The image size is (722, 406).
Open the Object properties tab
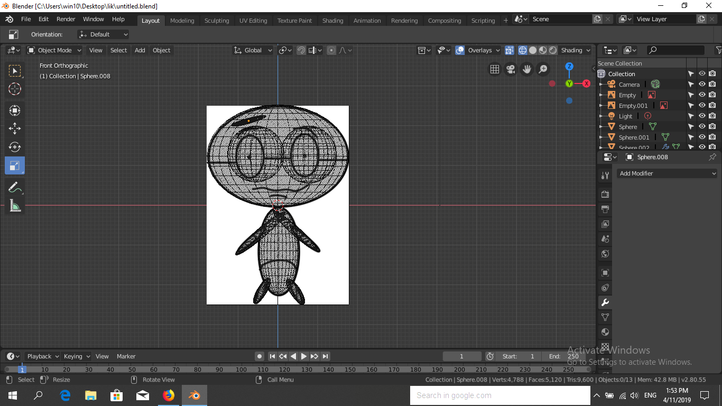click(x=605, y=273)
